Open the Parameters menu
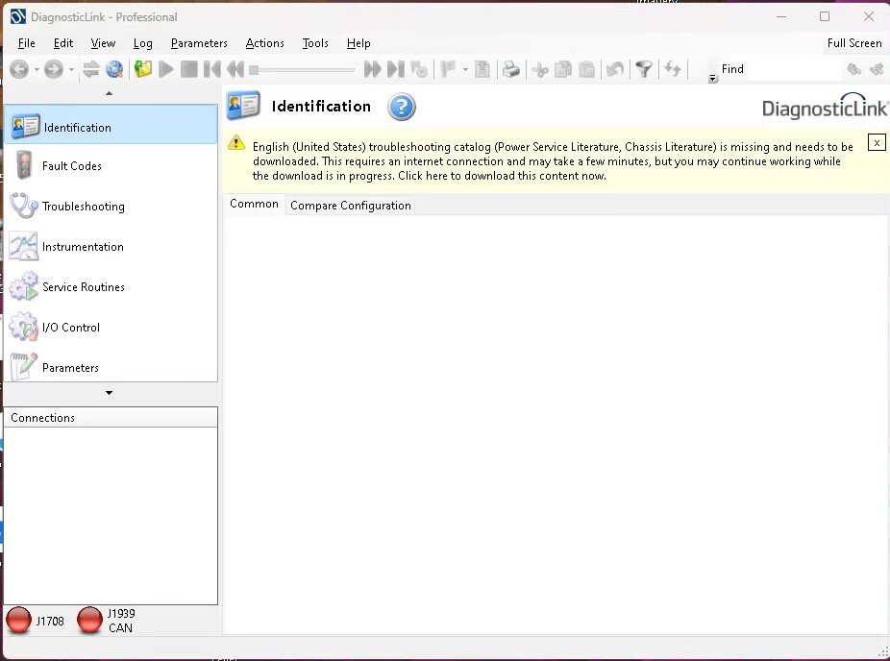The width and height of the screenshot is (890, 661). [x=199, y=43]
